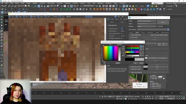Image resolution: width=186 pixels, height=104 pixels.
Task: Click the red sphere icon in Phoenix toolbar
Action: 138,9
